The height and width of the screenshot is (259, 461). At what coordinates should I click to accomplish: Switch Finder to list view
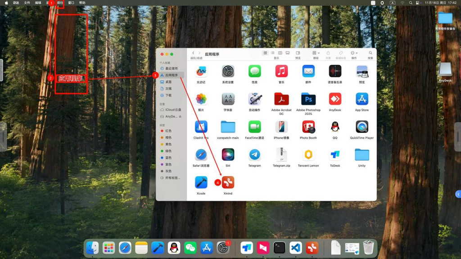pos(272,53)
